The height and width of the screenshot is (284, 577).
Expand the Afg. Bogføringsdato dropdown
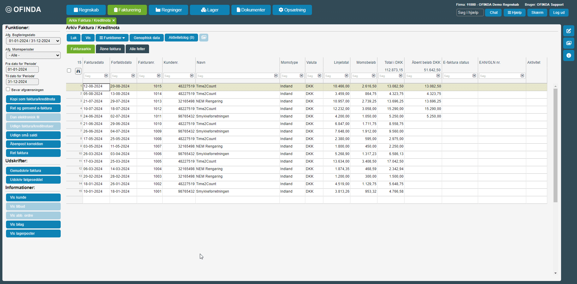click(x=33, y=41)
